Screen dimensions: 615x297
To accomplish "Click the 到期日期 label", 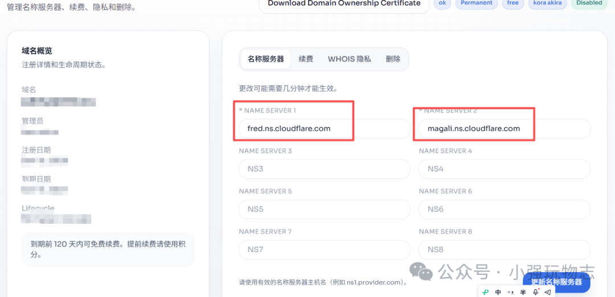I will coord(36,179).
